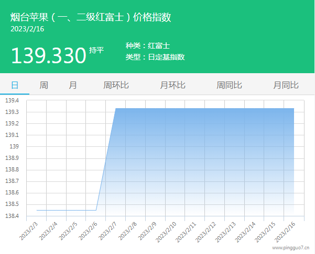Image resolution: width=315 pixels, height=254 pixels.
Task: Click the title 烟台苹果价格指数
Action: pyautogui.click(x=91, y=17)
